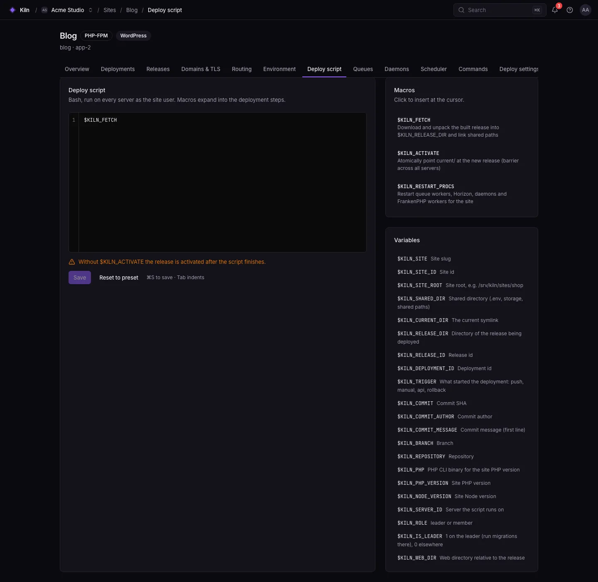Click the WordPress badge
The width and height of the screenshot is (598, 582).
(133, 36)
